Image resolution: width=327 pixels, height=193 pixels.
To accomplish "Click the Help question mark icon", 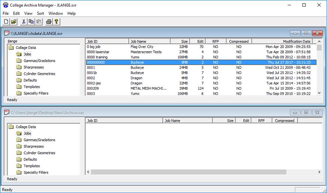I will click(x=56, y=21).
